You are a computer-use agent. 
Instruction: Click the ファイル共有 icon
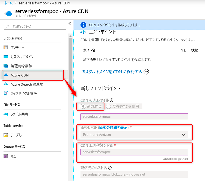(x=6, y=114)
